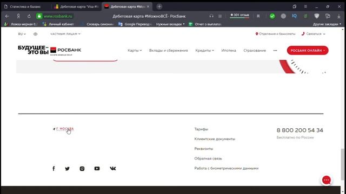Open 'Словарь синонимов' bookmark
The width and height of the screenshot is (346, 194).
(x=98, y=24)
